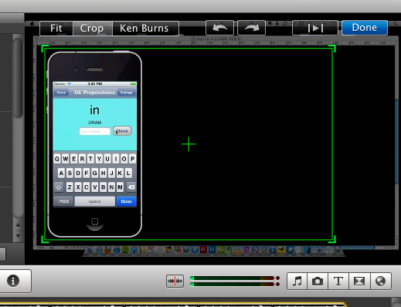Toggle audio waveform display button
401x307 pixels.
(175, 281)
